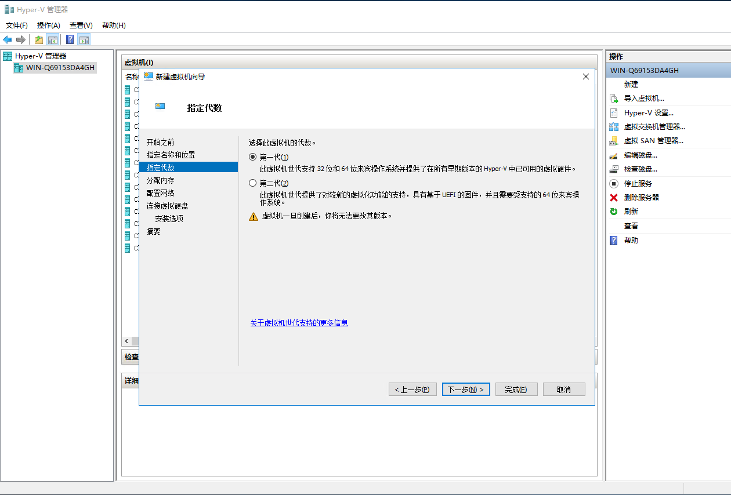This screenshot has width=731, height=495.
Task: Select the 第一代 radio button
Action: (252, 157)
